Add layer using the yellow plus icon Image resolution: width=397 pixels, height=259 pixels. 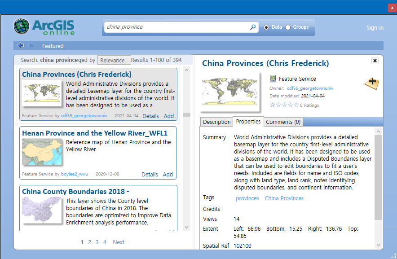pos(372,83)
